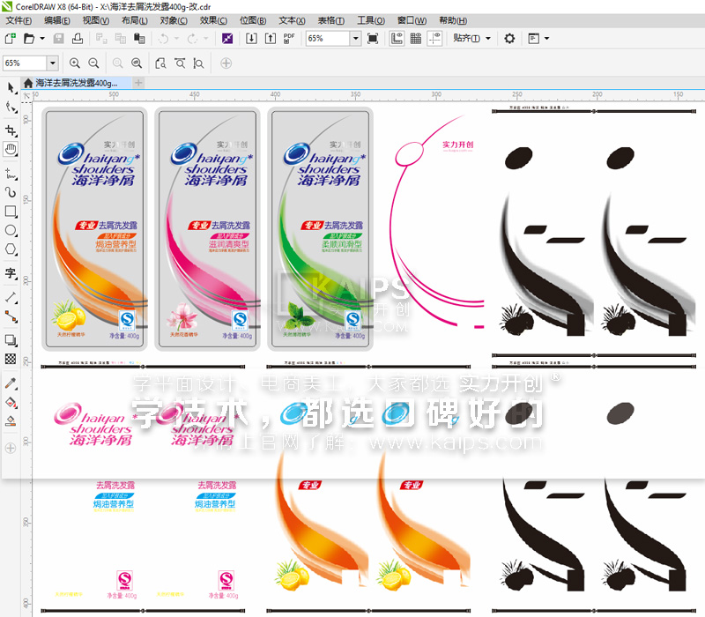Zoom to page

click(x=160, y=63)
